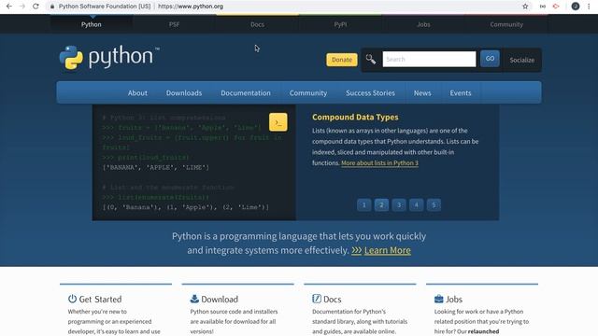Image resolution: width=598 pixels, height=336 pixels.
Task: Reload the page with the refresh icon
Action: click(x=36, y=7)
